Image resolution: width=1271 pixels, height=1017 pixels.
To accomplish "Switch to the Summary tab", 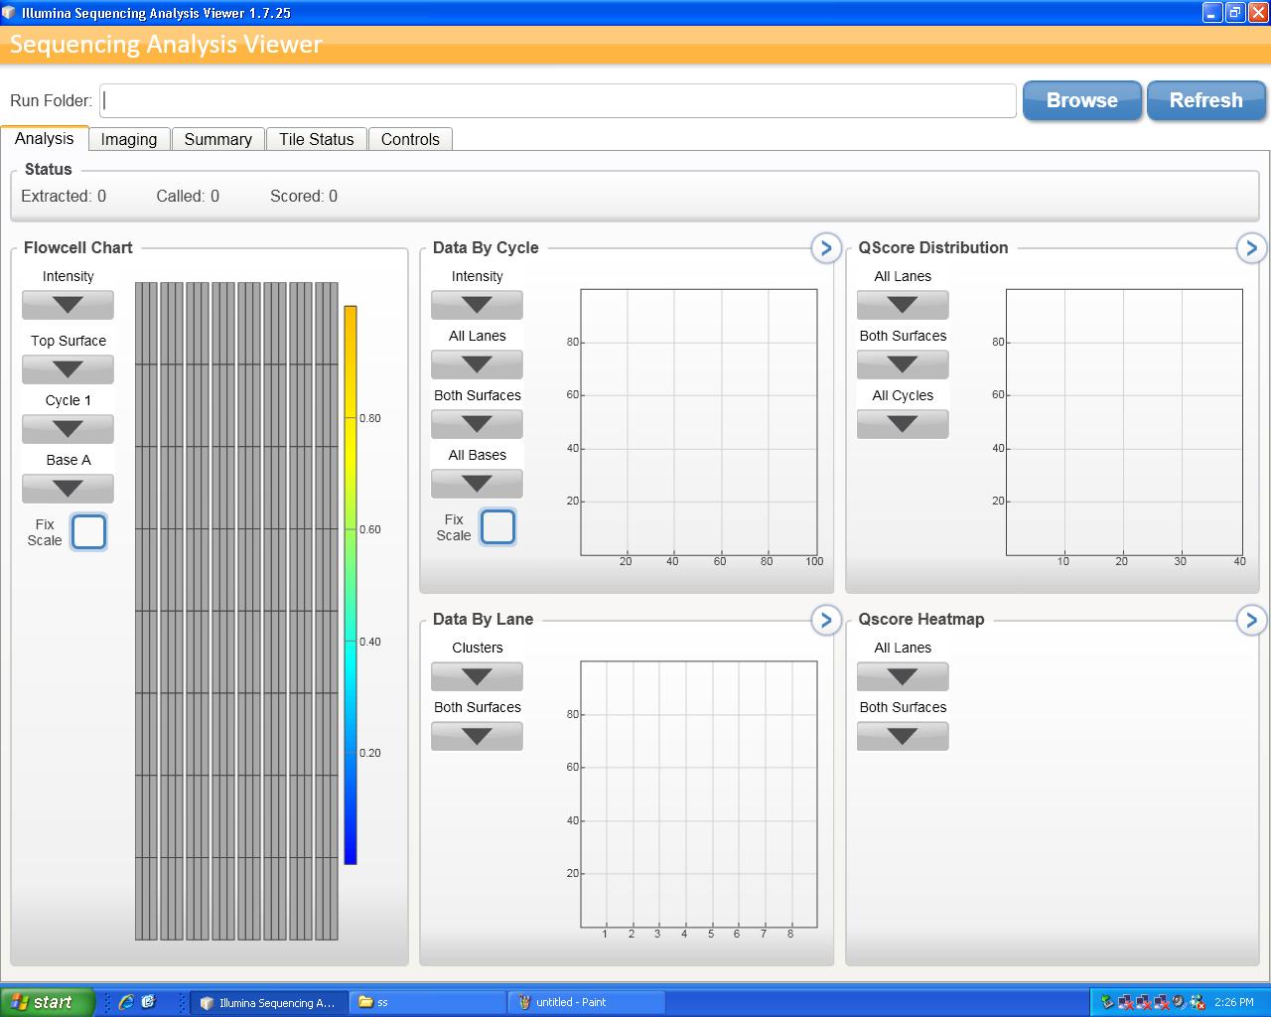I will [217, 139].
